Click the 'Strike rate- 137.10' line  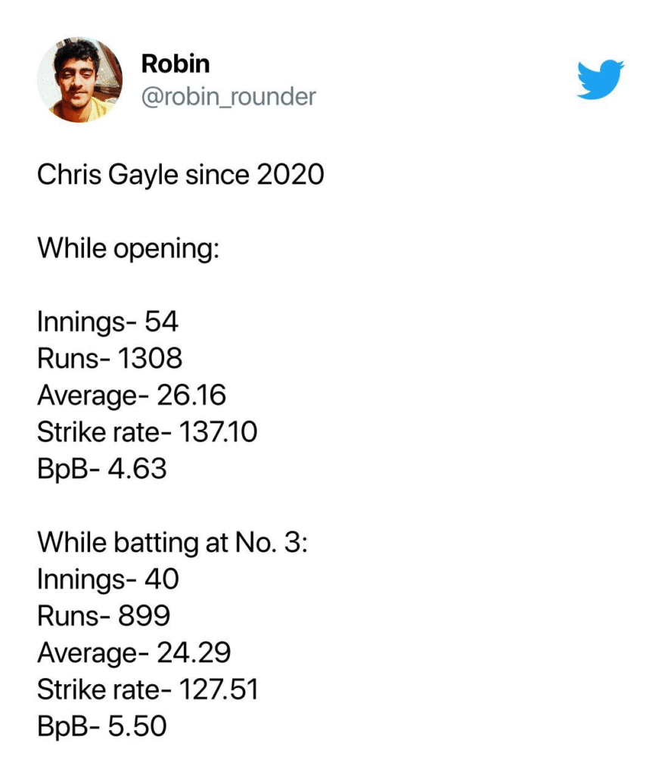click(x=147, y=432)
